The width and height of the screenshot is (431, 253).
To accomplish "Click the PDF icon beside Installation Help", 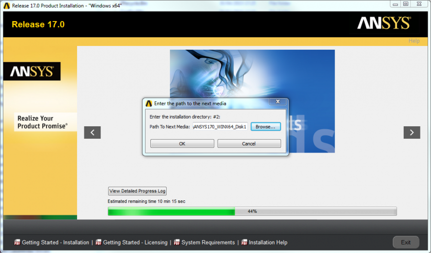I will point(244,242).
